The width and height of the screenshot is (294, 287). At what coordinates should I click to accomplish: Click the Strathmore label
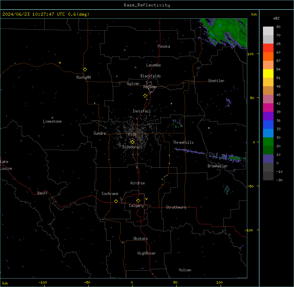point(176,207)
